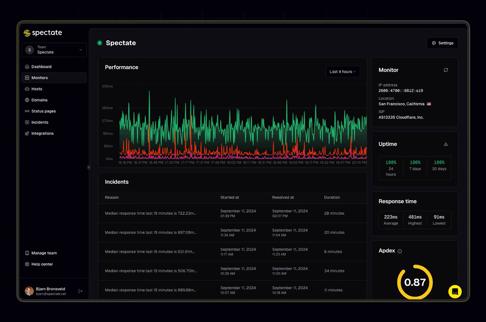This screenshot has height=322, width=486.
Task: Navigate to Status pages
Action: [x=54, y=111]
